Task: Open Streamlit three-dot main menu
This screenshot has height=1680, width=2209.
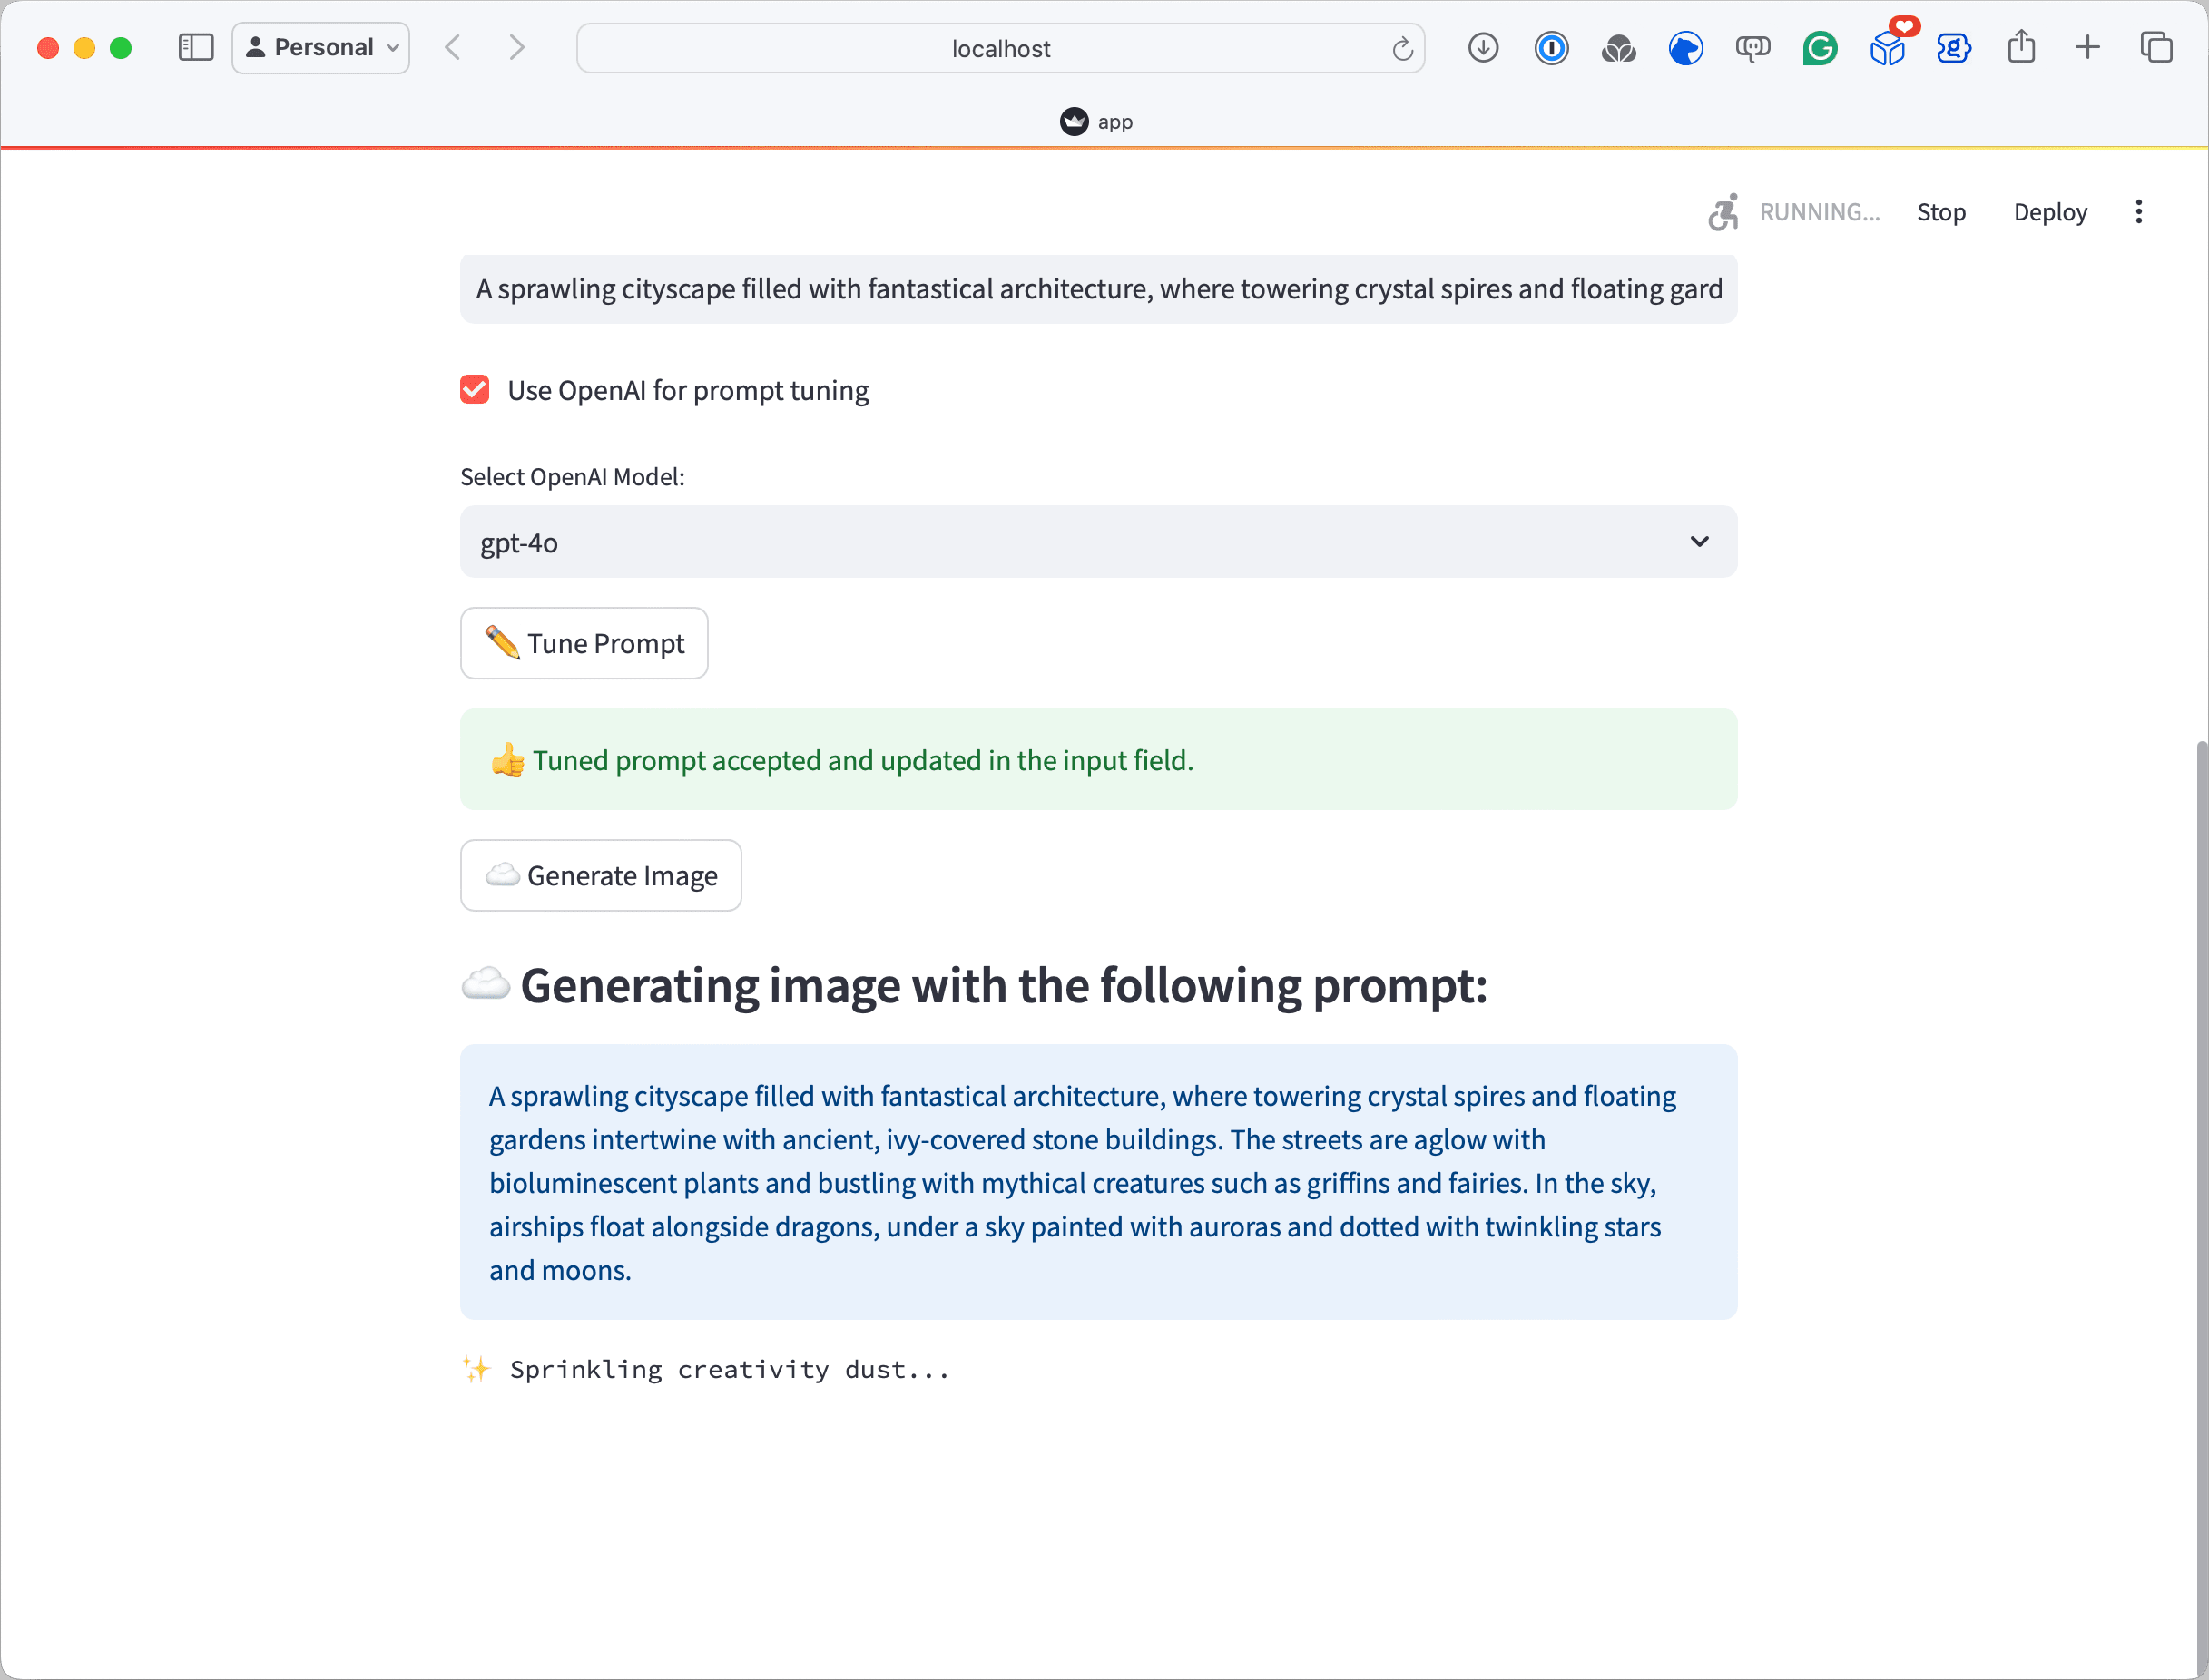Action: coord(2138,212)
